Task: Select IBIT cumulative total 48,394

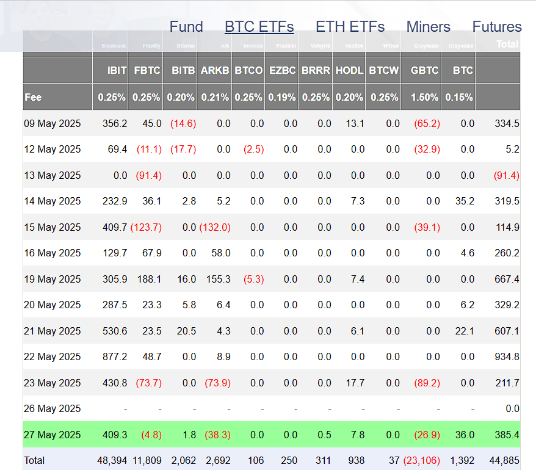Action: pyautogui.click(x=112, y=461)
